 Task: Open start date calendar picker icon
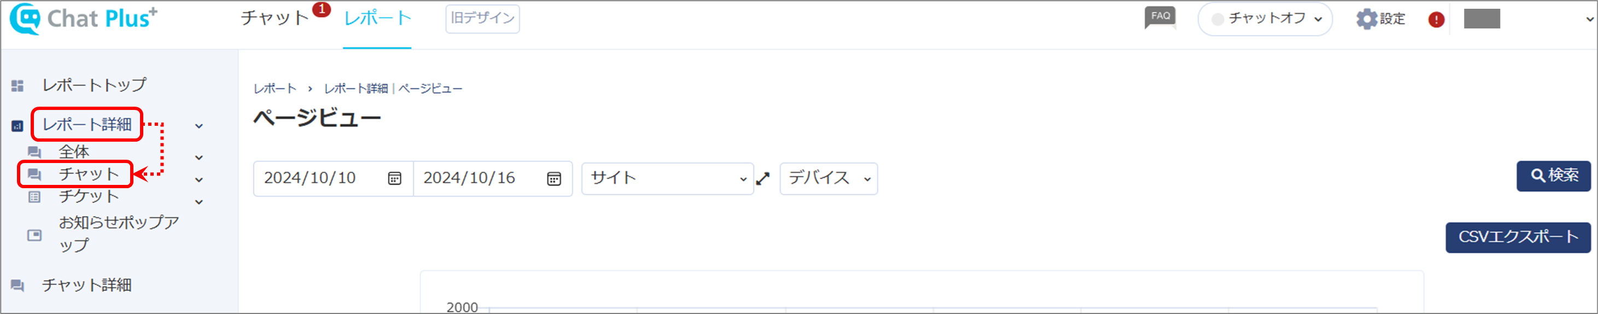point(394,179)
